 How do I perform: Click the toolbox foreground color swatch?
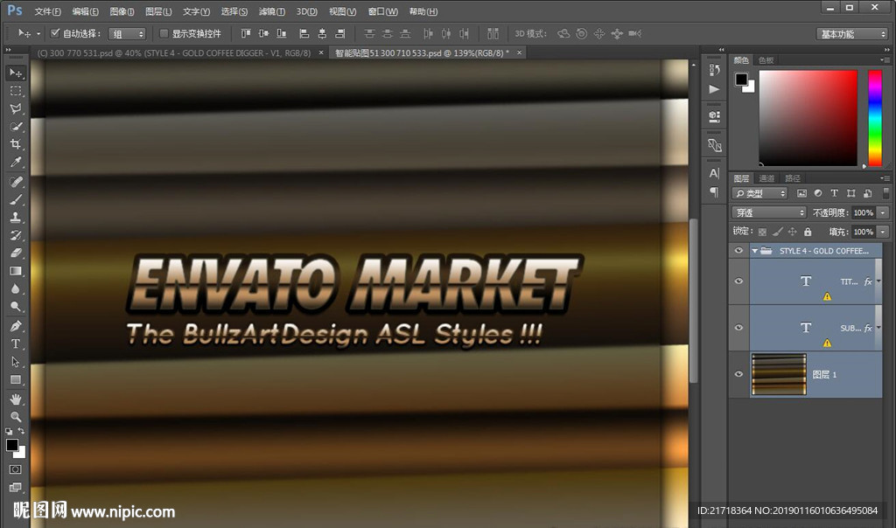[12, 445]
